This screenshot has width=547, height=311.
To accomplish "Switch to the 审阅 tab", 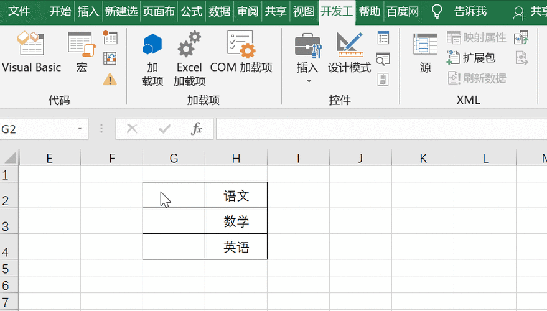I will click(x=248, y=11).
